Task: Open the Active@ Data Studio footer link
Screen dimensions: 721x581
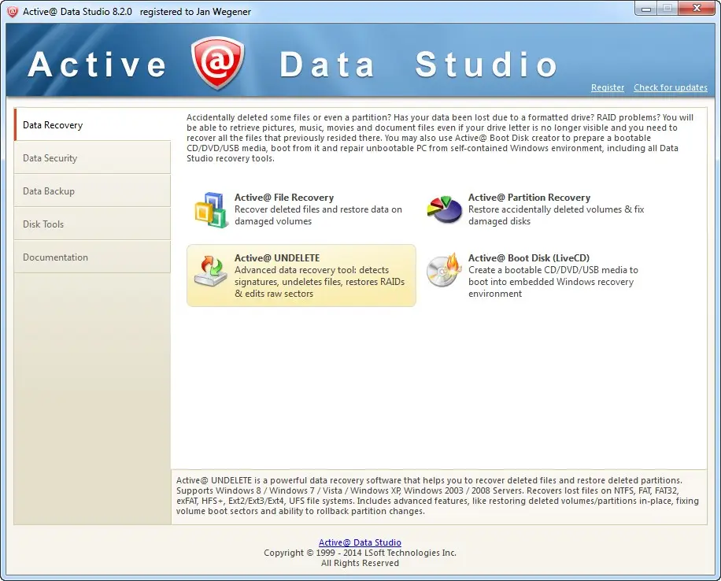Action: pos(360,542)
